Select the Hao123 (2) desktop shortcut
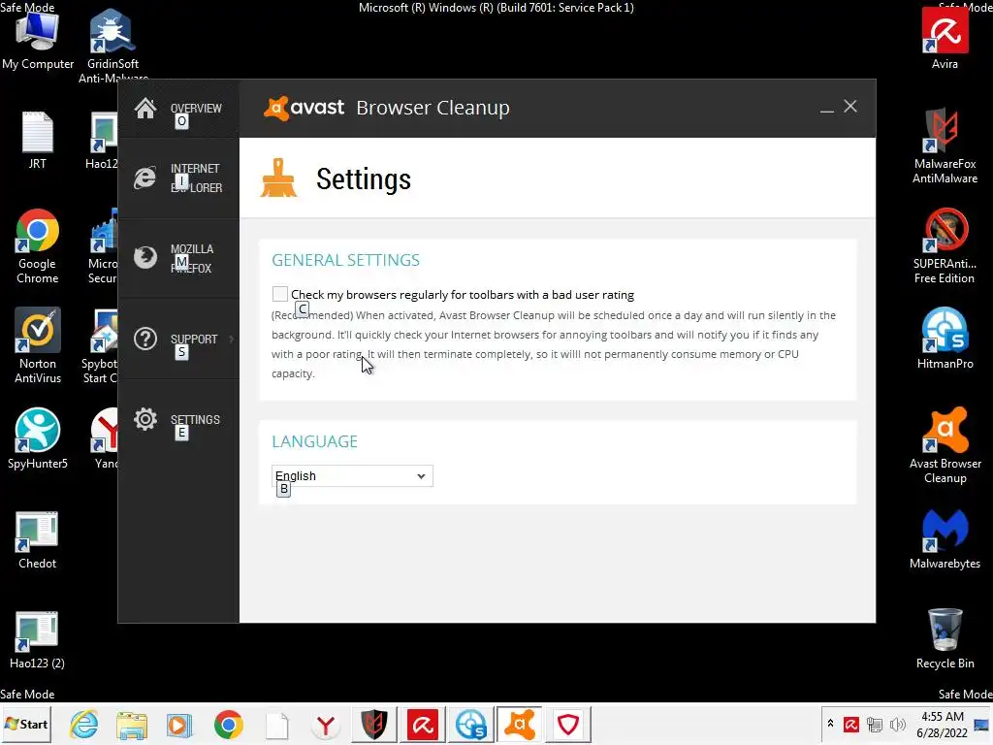Screen dimensions: 993x745 tap(38, 640)
